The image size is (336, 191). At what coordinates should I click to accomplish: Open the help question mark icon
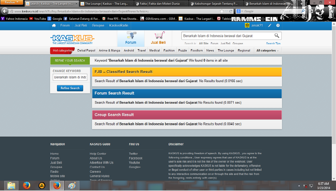point(278,26)
